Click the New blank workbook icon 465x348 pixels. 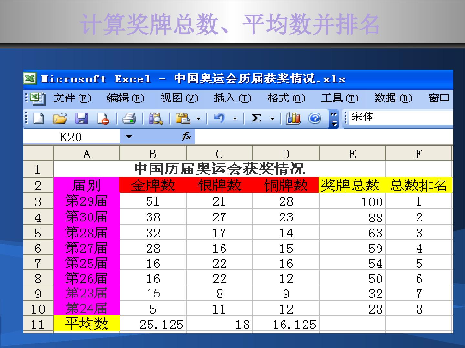point(38,118)
